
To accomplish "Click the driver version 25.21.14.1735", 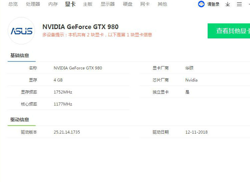I will (x=67, y=132).
